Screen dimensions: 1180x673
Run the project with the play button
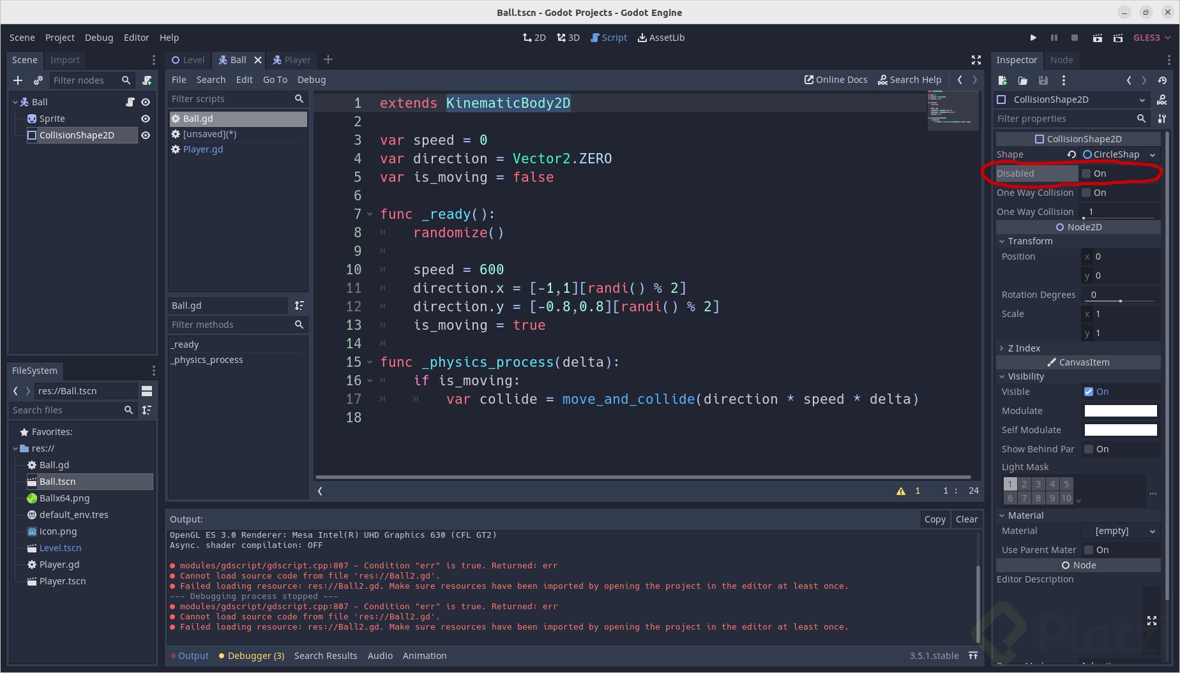1033,38
